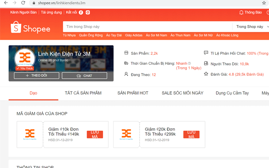269x168 pixels.
Task: Click the Giày Adidas suggested keyword
Action: pyautogui.click(x=134, y=35)
